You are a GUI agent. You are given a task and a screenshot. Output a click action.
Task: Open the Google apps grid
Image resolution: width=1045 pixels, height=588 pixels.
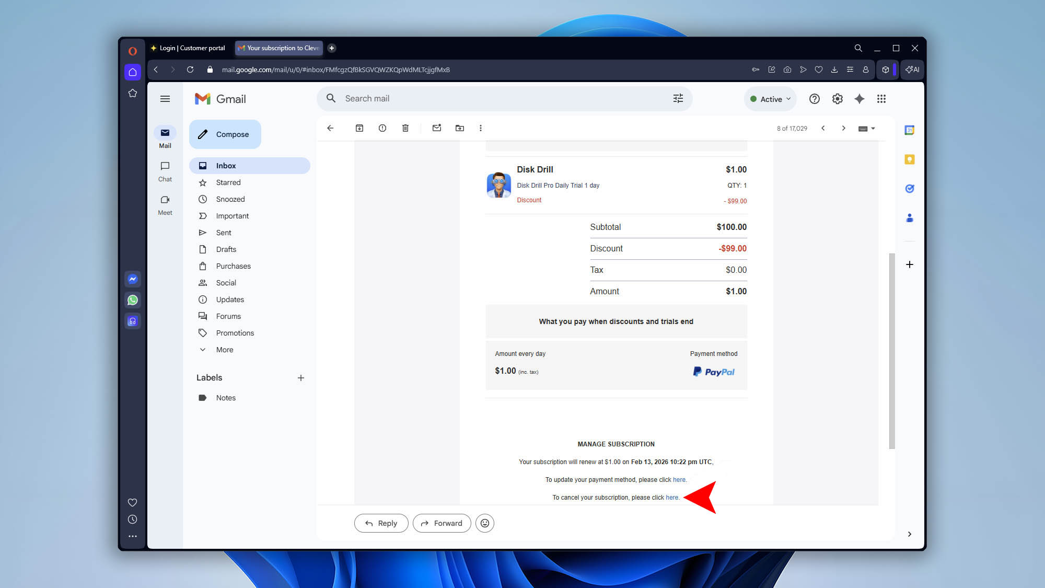[881, 99]
